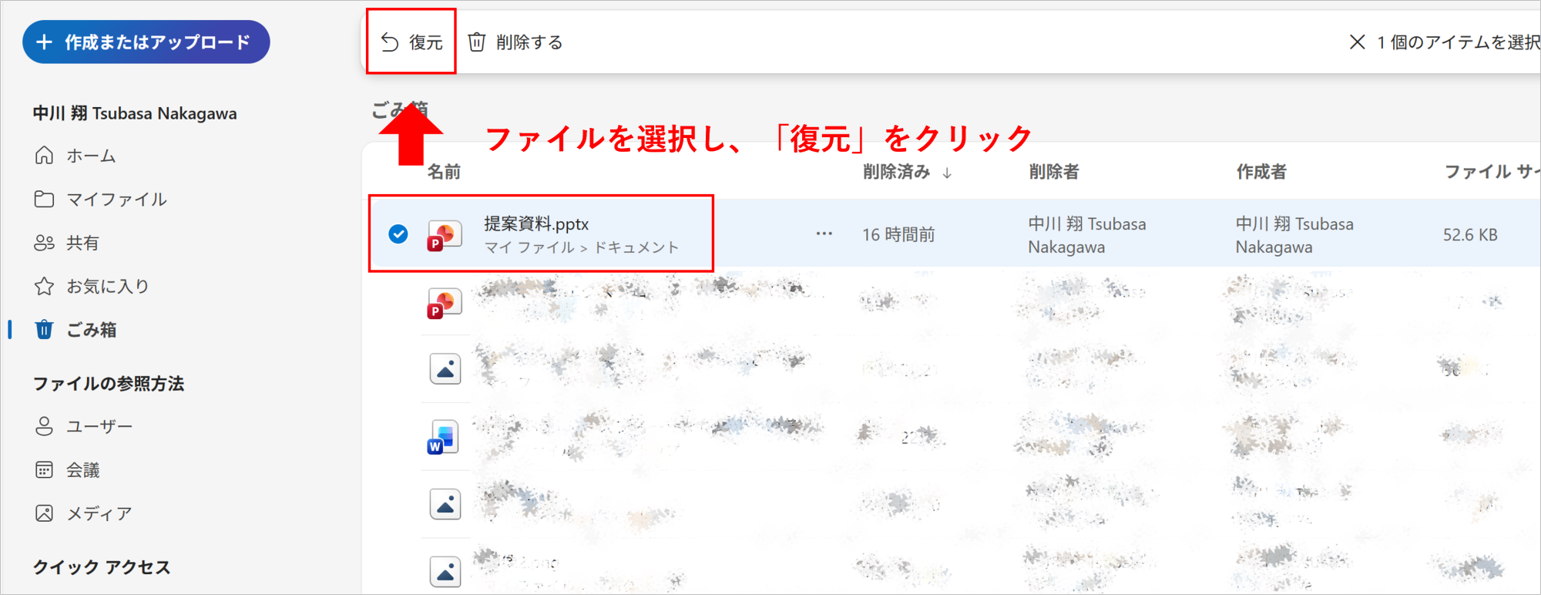Uncheck the 提案資料.pptx checkbox
Screen dimensions: 1541x595
point(398,234)
